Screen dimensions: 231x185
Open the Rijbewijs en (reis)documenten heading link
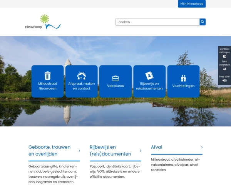[110, 150]
